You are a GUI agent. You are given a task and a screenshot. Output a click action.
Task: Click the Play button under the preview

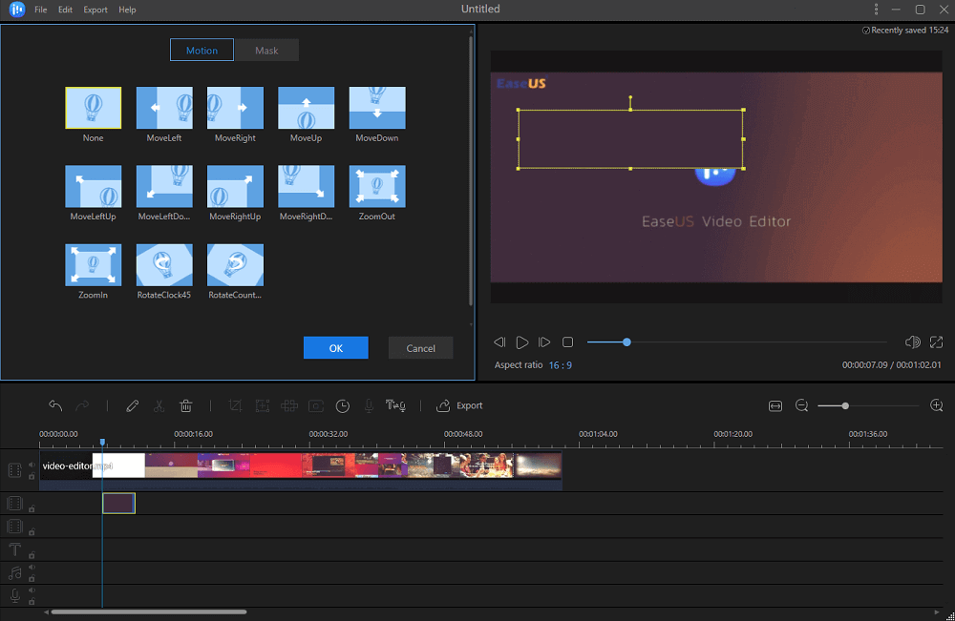pyautogui.click(x=521, y=342)
